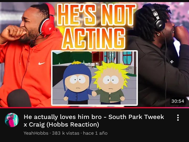Click Tweek with spiky blonde hair

(x=110, y=83)
